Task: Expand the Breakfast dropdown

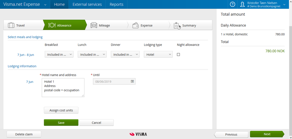Action: coord(59,54)
